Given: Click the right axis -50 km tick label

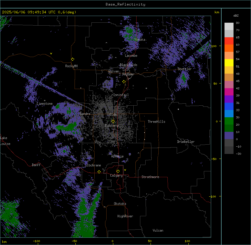Looking at the screenshot, I should coord(214,159).
